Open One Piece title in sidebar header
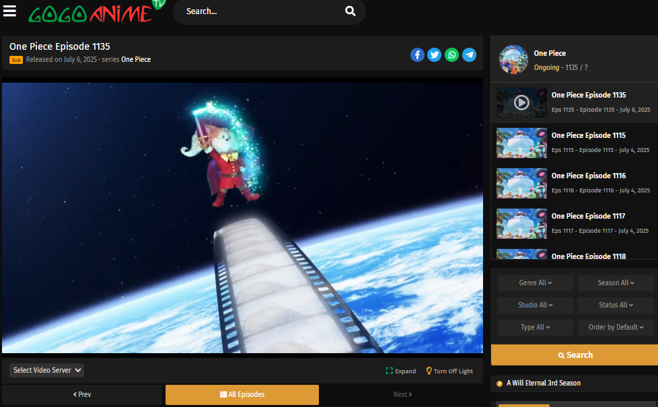The height and width of the screenshot is (407, 658). tap(550, 53)
